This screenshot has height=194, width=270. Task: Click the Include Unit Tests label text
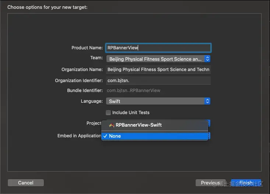coord(131,113)
